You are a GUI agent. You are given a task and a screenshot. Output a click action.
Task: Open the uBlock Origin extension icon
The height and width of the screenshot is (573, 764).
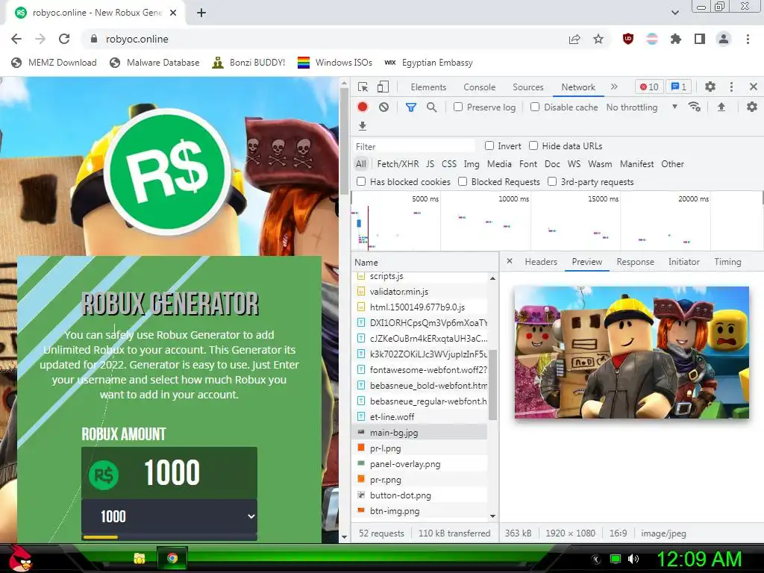628,39
